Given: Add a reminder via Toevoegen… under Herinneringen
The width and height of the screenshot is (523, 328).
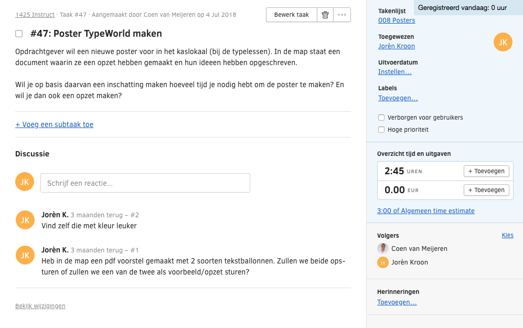Looking at the screenshot, I should (397, 302).
